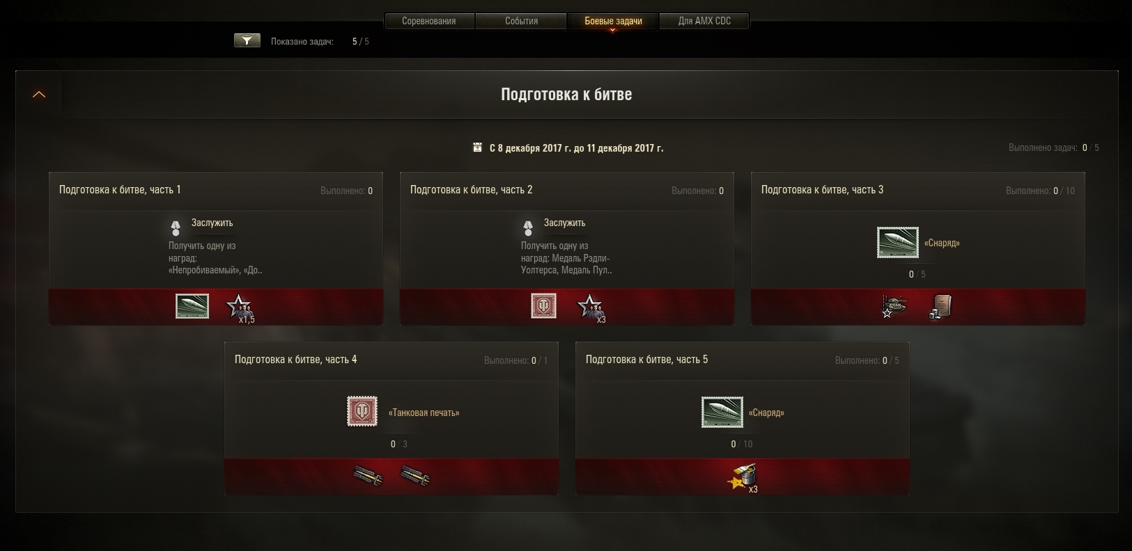
Task: Switch to the Соревнования tab
Action: click(x=428, y=21)
